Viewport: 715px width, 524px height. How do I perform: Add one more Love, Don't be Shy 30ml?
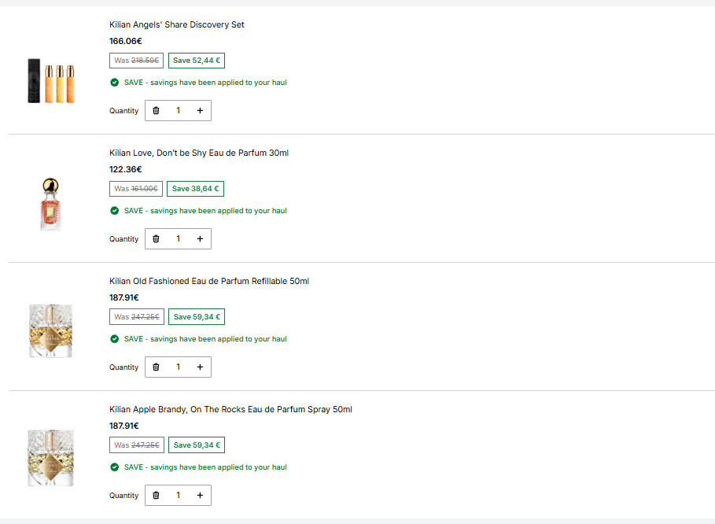point(200,238)
